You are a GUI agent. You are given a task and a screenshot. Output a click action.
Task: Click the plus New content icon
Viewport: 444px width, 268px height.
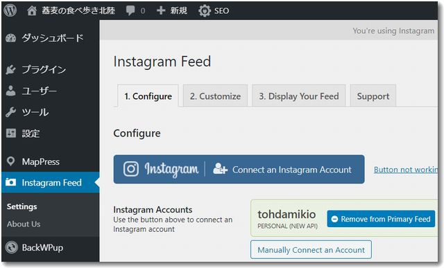point(161,11)
